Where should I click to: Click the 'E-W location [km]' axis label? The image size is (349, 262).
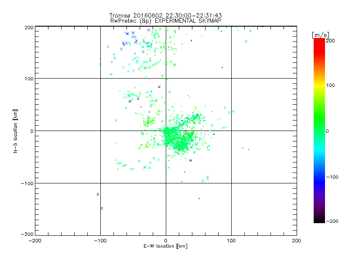[x=166, y=246]
